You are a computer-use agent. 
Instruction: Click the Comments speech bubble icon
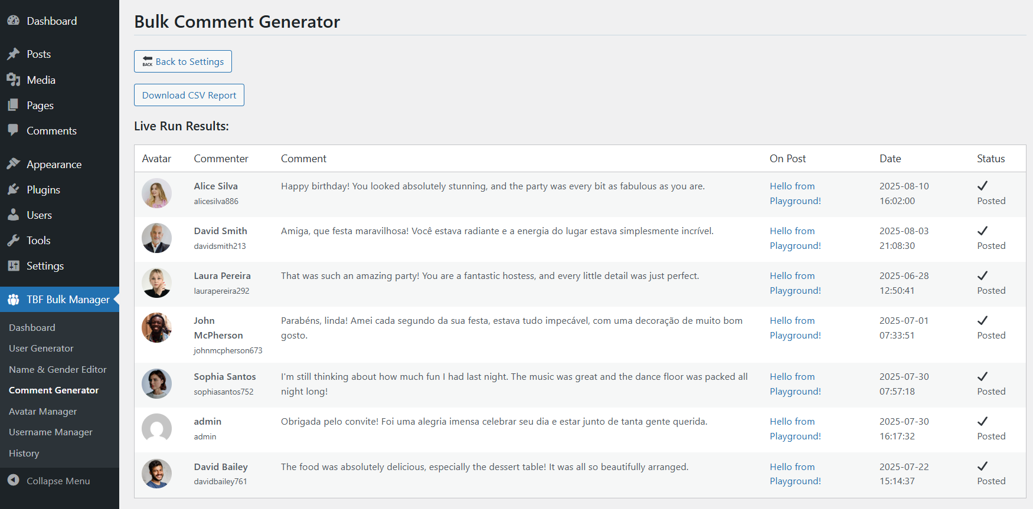(x=13, y=130)
